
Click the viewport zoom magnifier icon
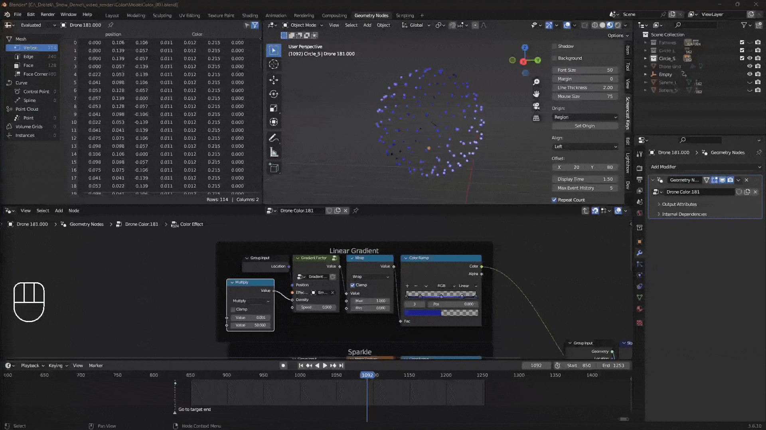[x=536, y=82]
